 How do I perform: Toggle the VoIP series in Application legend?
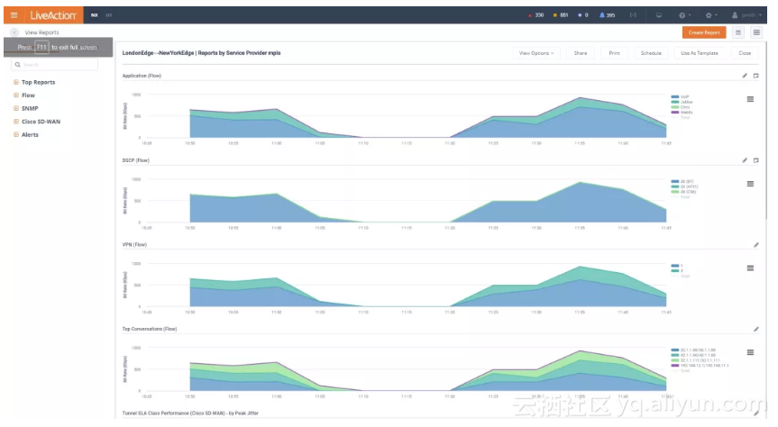(680, 97)
